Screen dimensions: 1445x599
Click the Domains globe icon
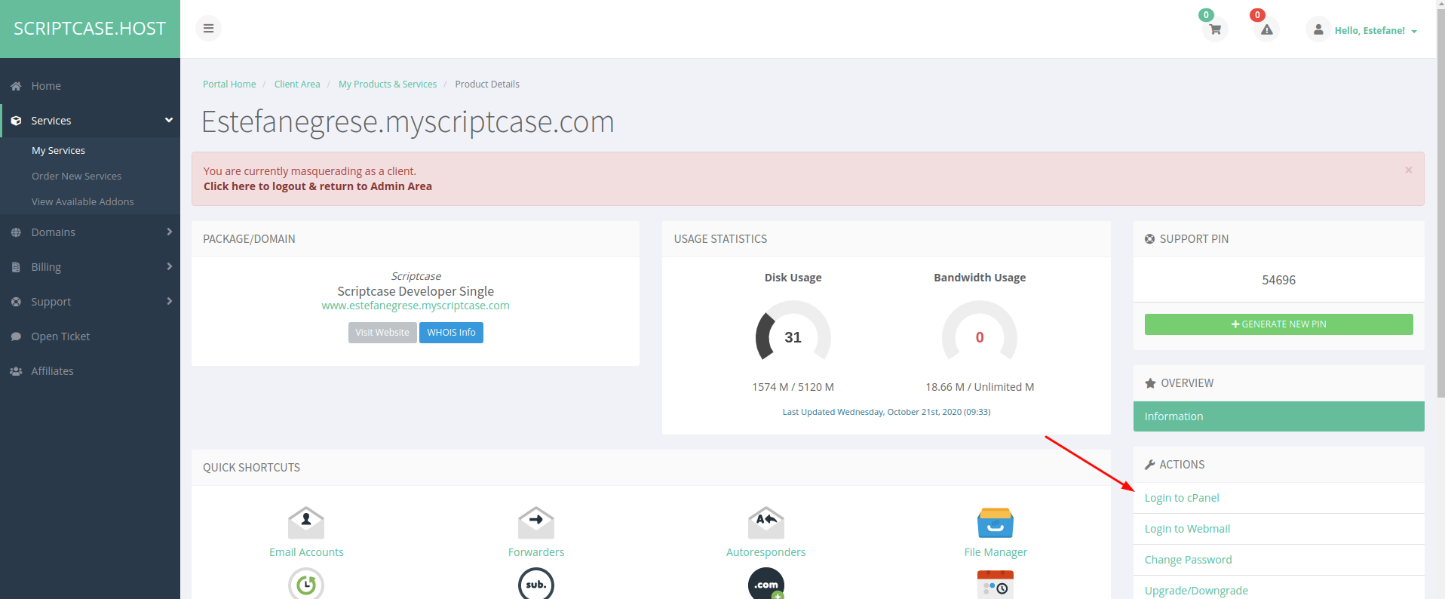click(x=16, y=232)
